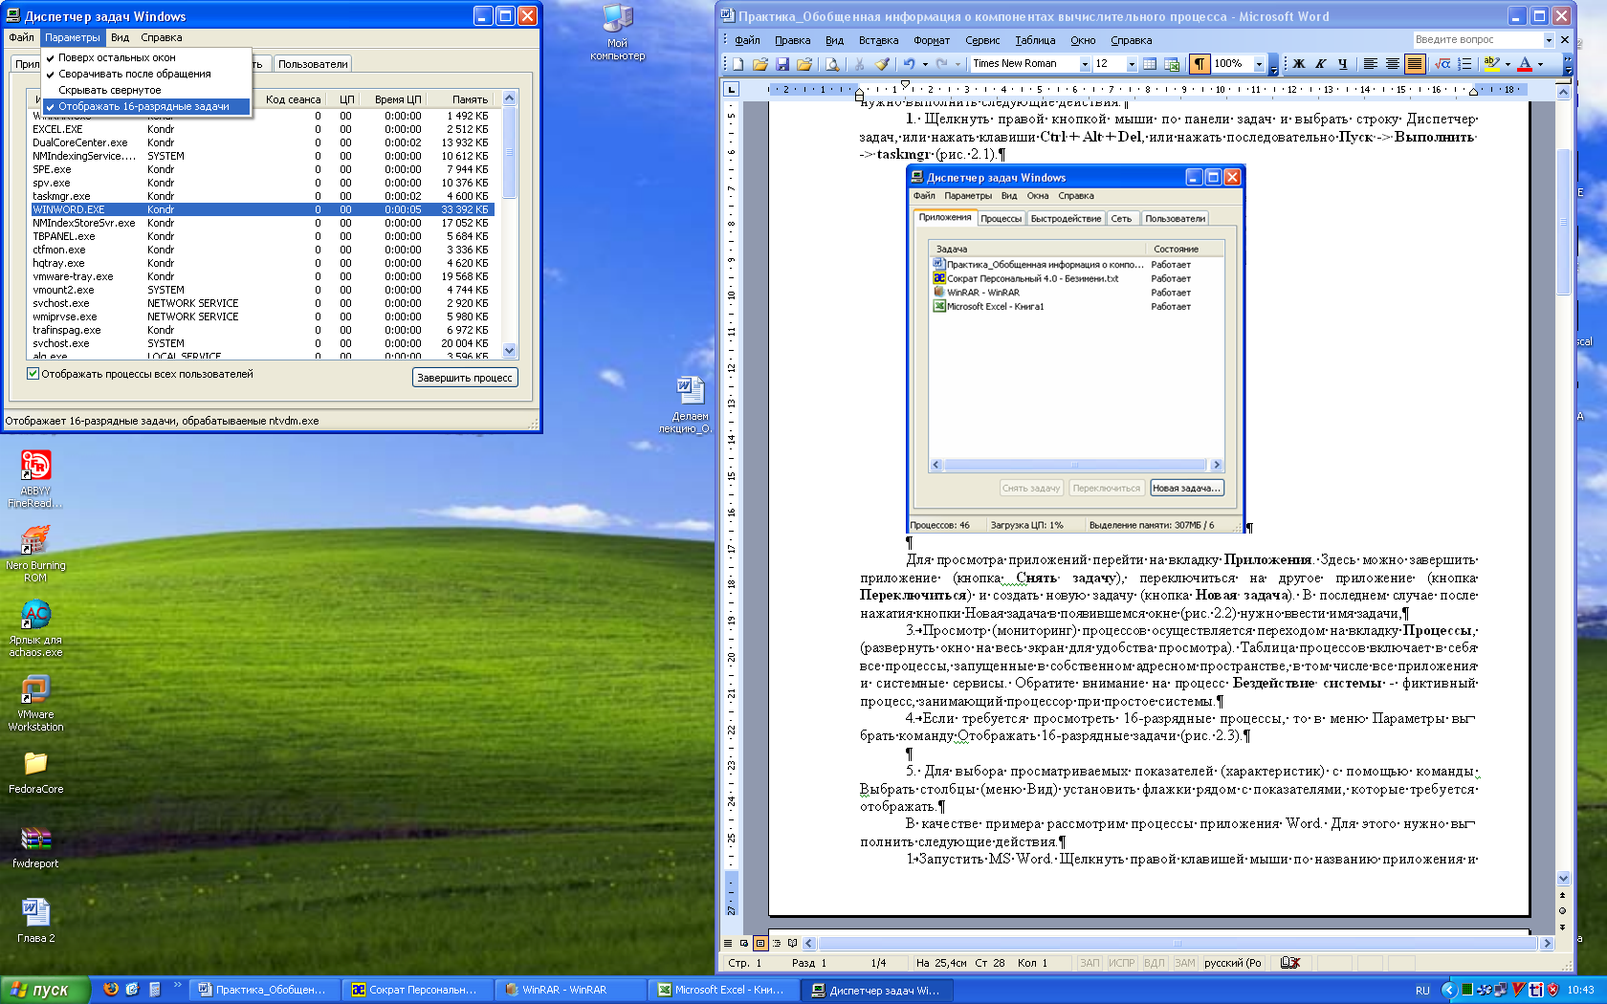Viewport: 1607px width, 1004px height.
Task: Click 'Завершить процесс' button
Action: pyautogui.click(x=465, y=378)
